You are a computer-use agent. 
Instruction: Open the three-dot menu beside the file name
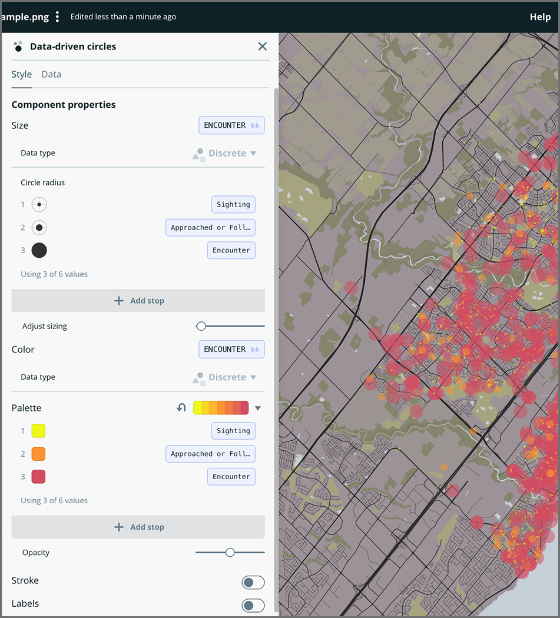(57, 16)
